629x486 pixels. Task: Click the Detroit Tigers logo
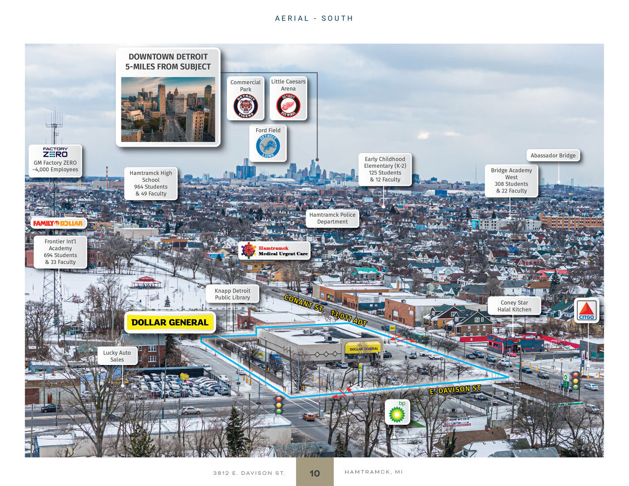(x=245, y=106)
